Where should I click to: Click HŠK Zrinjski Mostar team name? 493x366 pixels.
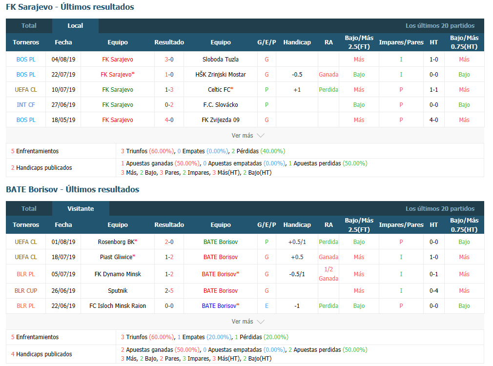click(221, 75)
